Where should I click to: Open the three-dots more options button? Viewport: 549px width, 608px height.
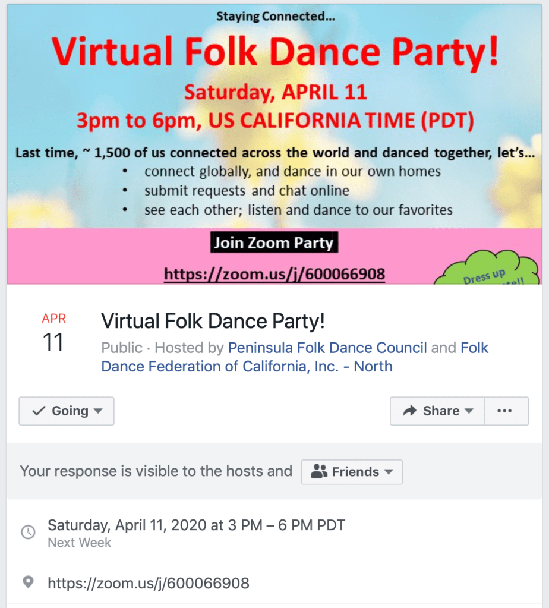click(504, 411)
